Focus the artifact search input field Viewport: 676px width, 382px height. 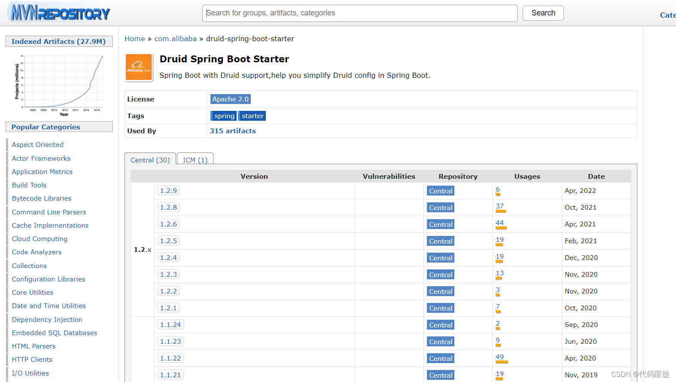(359, 13)
